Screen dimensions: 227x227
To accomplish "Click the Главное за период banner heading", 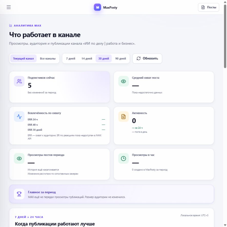I will point(42,192).
